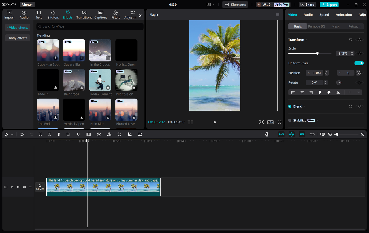Select the Split tool in the timeline toolbar

click(x=41, y=134)
